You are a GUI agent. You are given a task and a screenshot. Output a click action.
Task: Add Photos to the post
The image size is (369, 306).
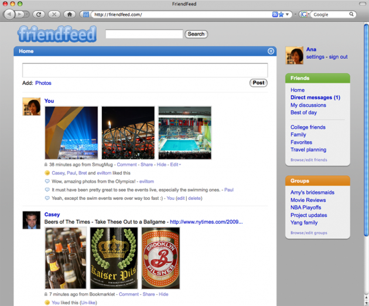(43, 83)
